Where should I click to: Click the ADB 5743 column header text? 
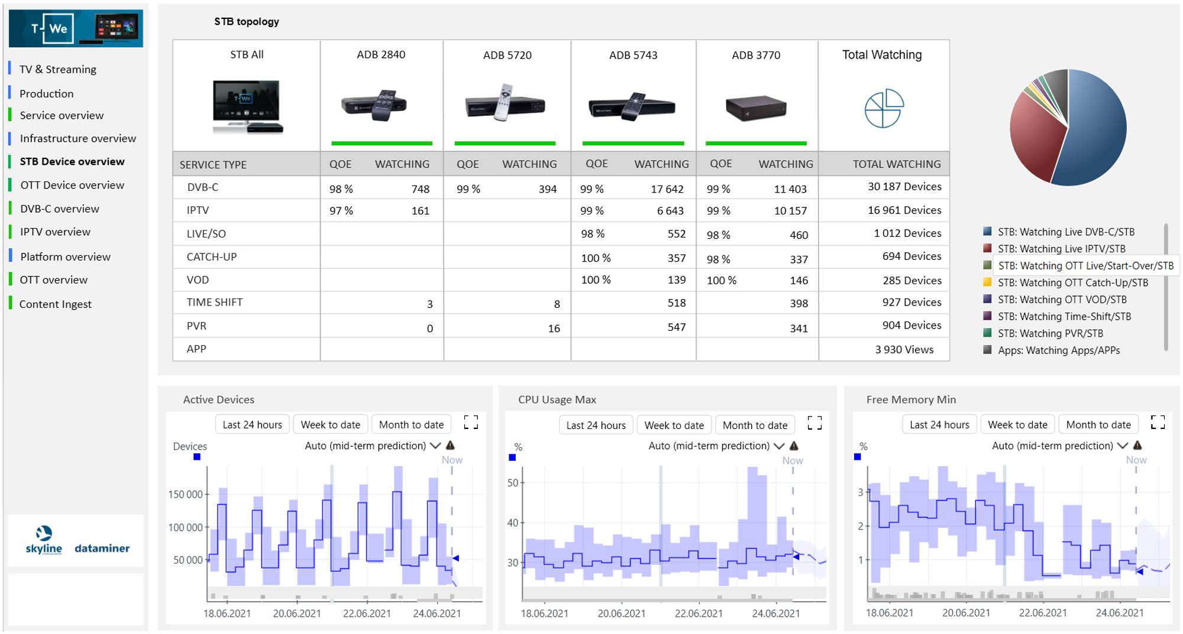tap(633, 55)
